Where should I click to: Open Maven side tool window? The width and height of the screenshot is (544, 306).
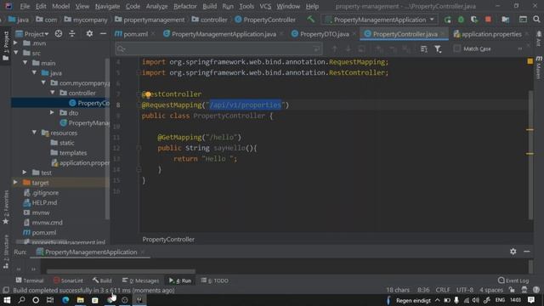(538, 68)
